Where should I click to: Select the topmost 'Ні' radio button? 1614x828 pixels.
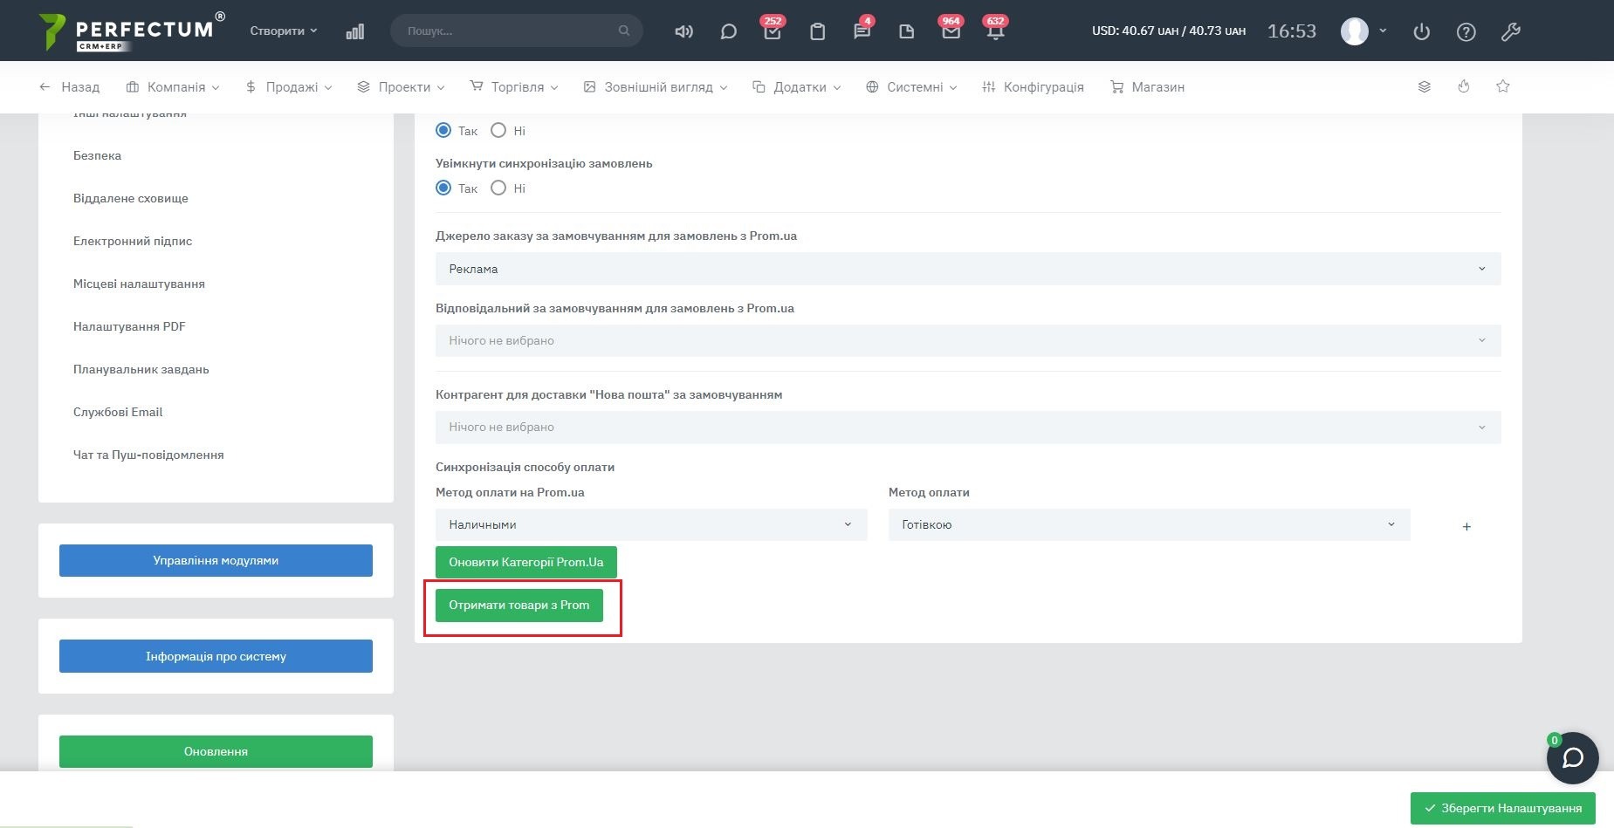(498, 131)
